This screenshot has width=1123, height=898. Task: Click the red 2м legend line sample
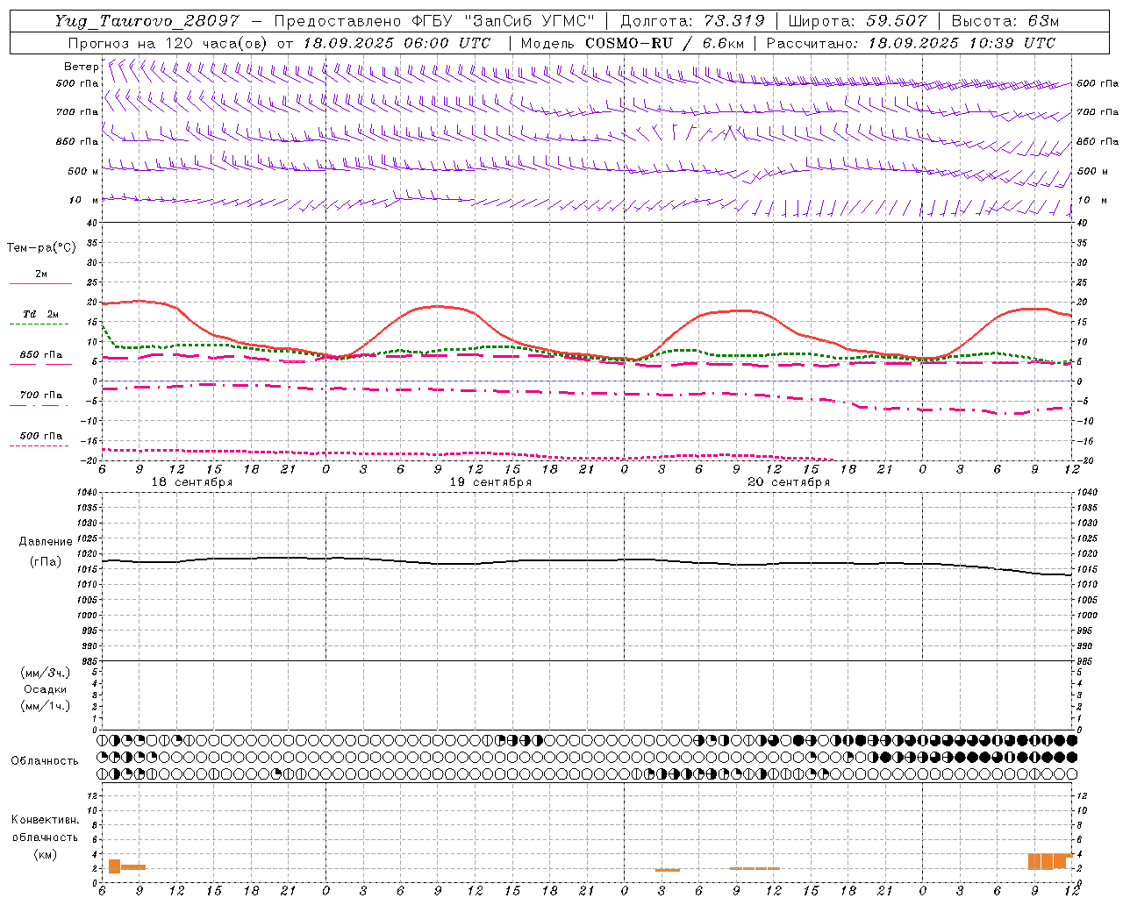(40, 283)
